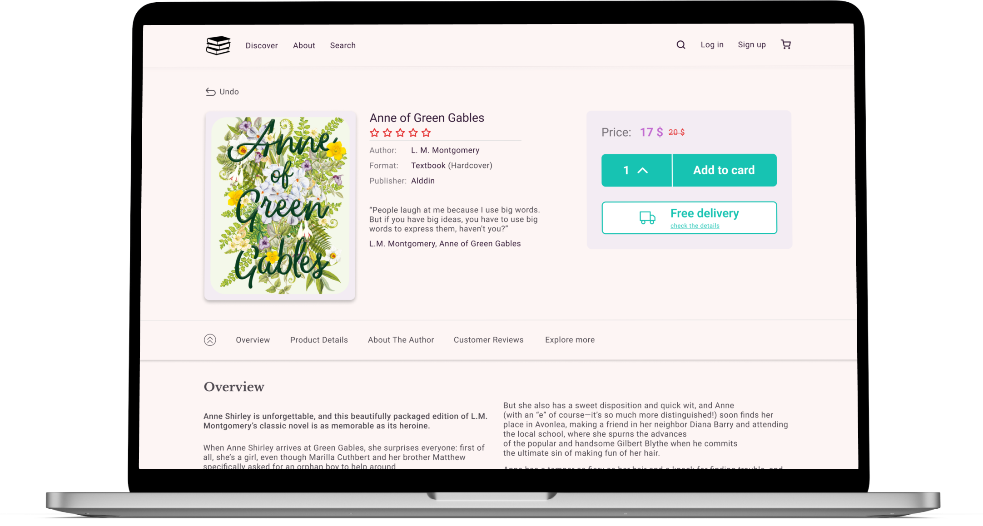Rate the book with the fifth star
983x526 pixels.
pyautogui.click(x=426, y=133)
